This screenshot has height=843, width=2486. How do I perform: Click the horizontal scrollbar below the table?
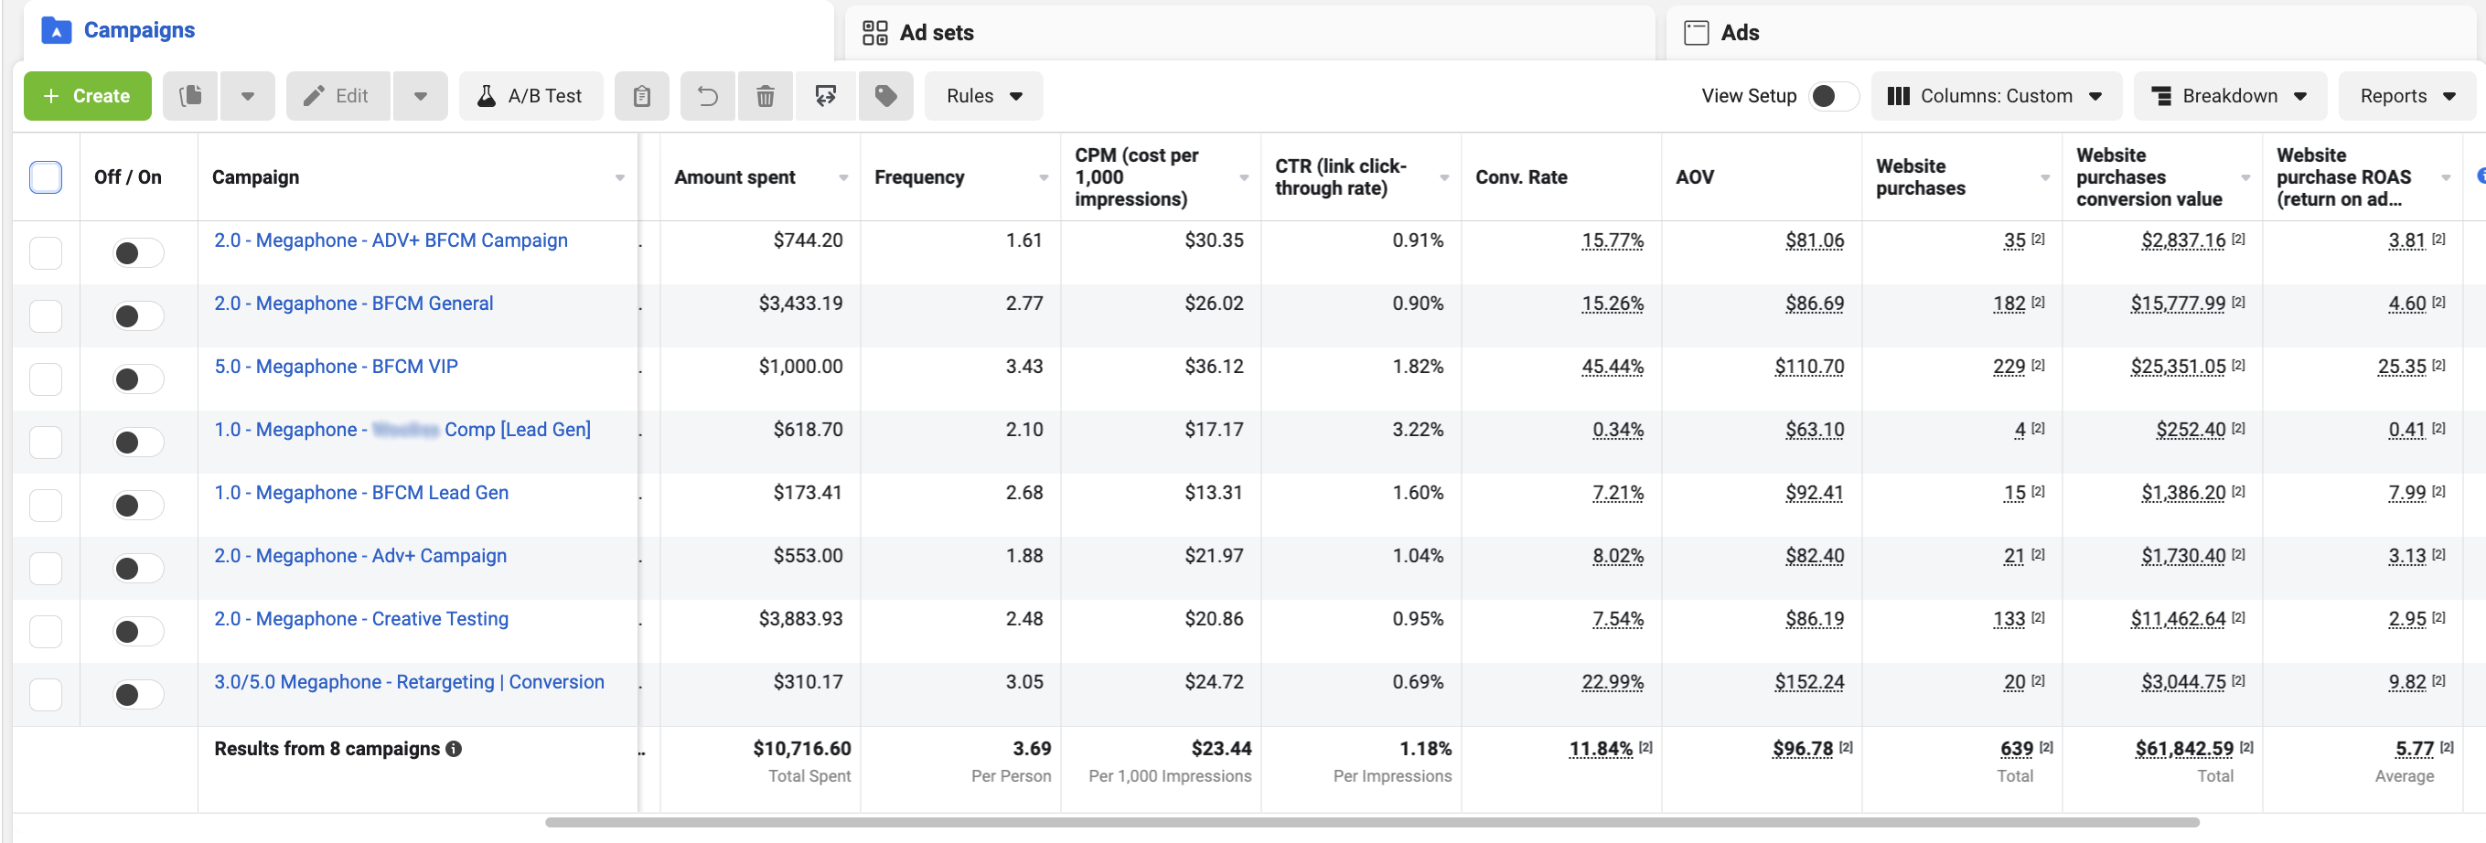tap(1370, 822)
